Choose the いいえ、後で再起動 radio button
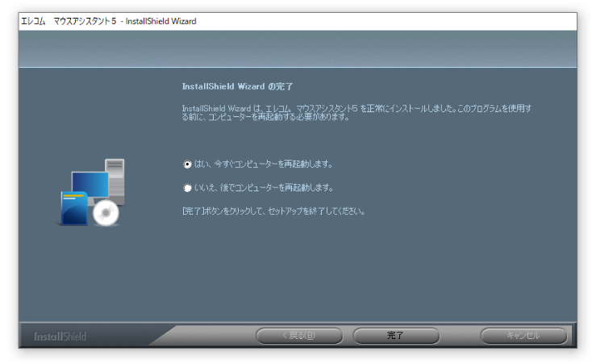Image resolution: width=592 pixels, height=364 pixels. coord(187,188)
